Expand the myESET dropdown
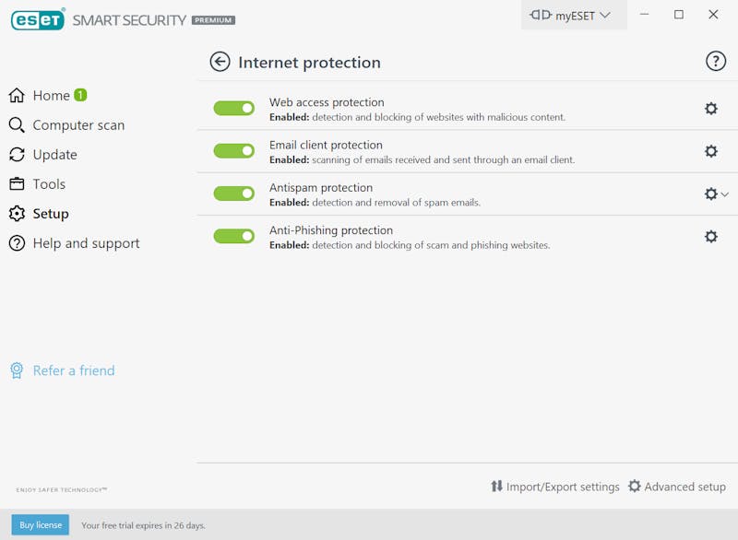This screenshot has height=540, width=738. coord(574,16)
